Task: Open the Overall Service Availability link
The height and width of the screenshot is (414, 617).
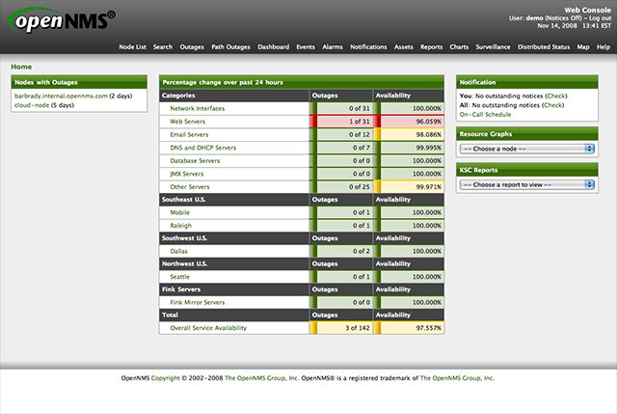Action: (x=208, y=328)
